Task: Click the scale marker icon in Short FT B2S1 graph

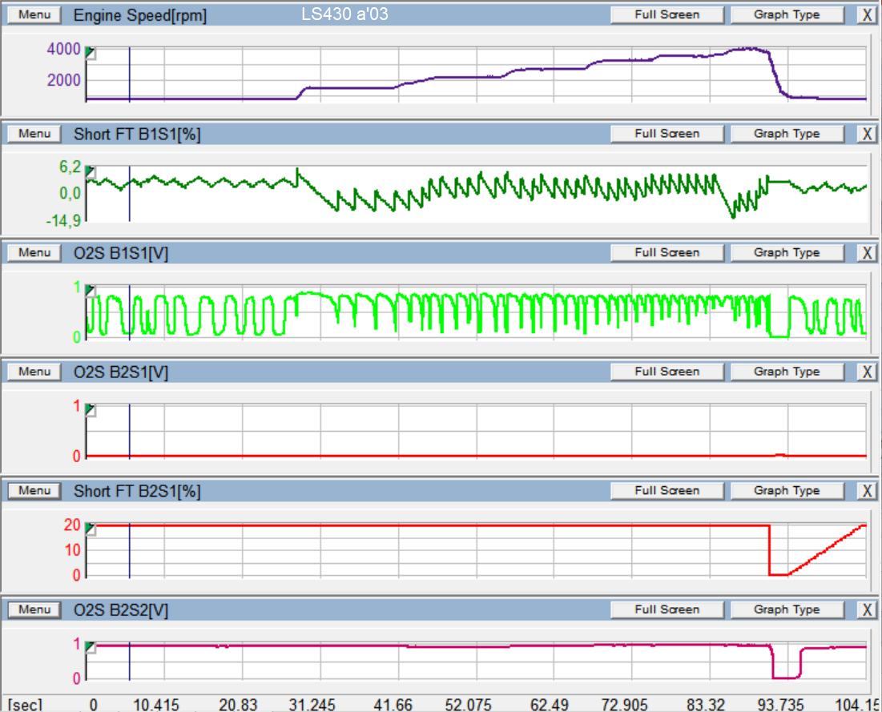Action: tap(91, 529)
